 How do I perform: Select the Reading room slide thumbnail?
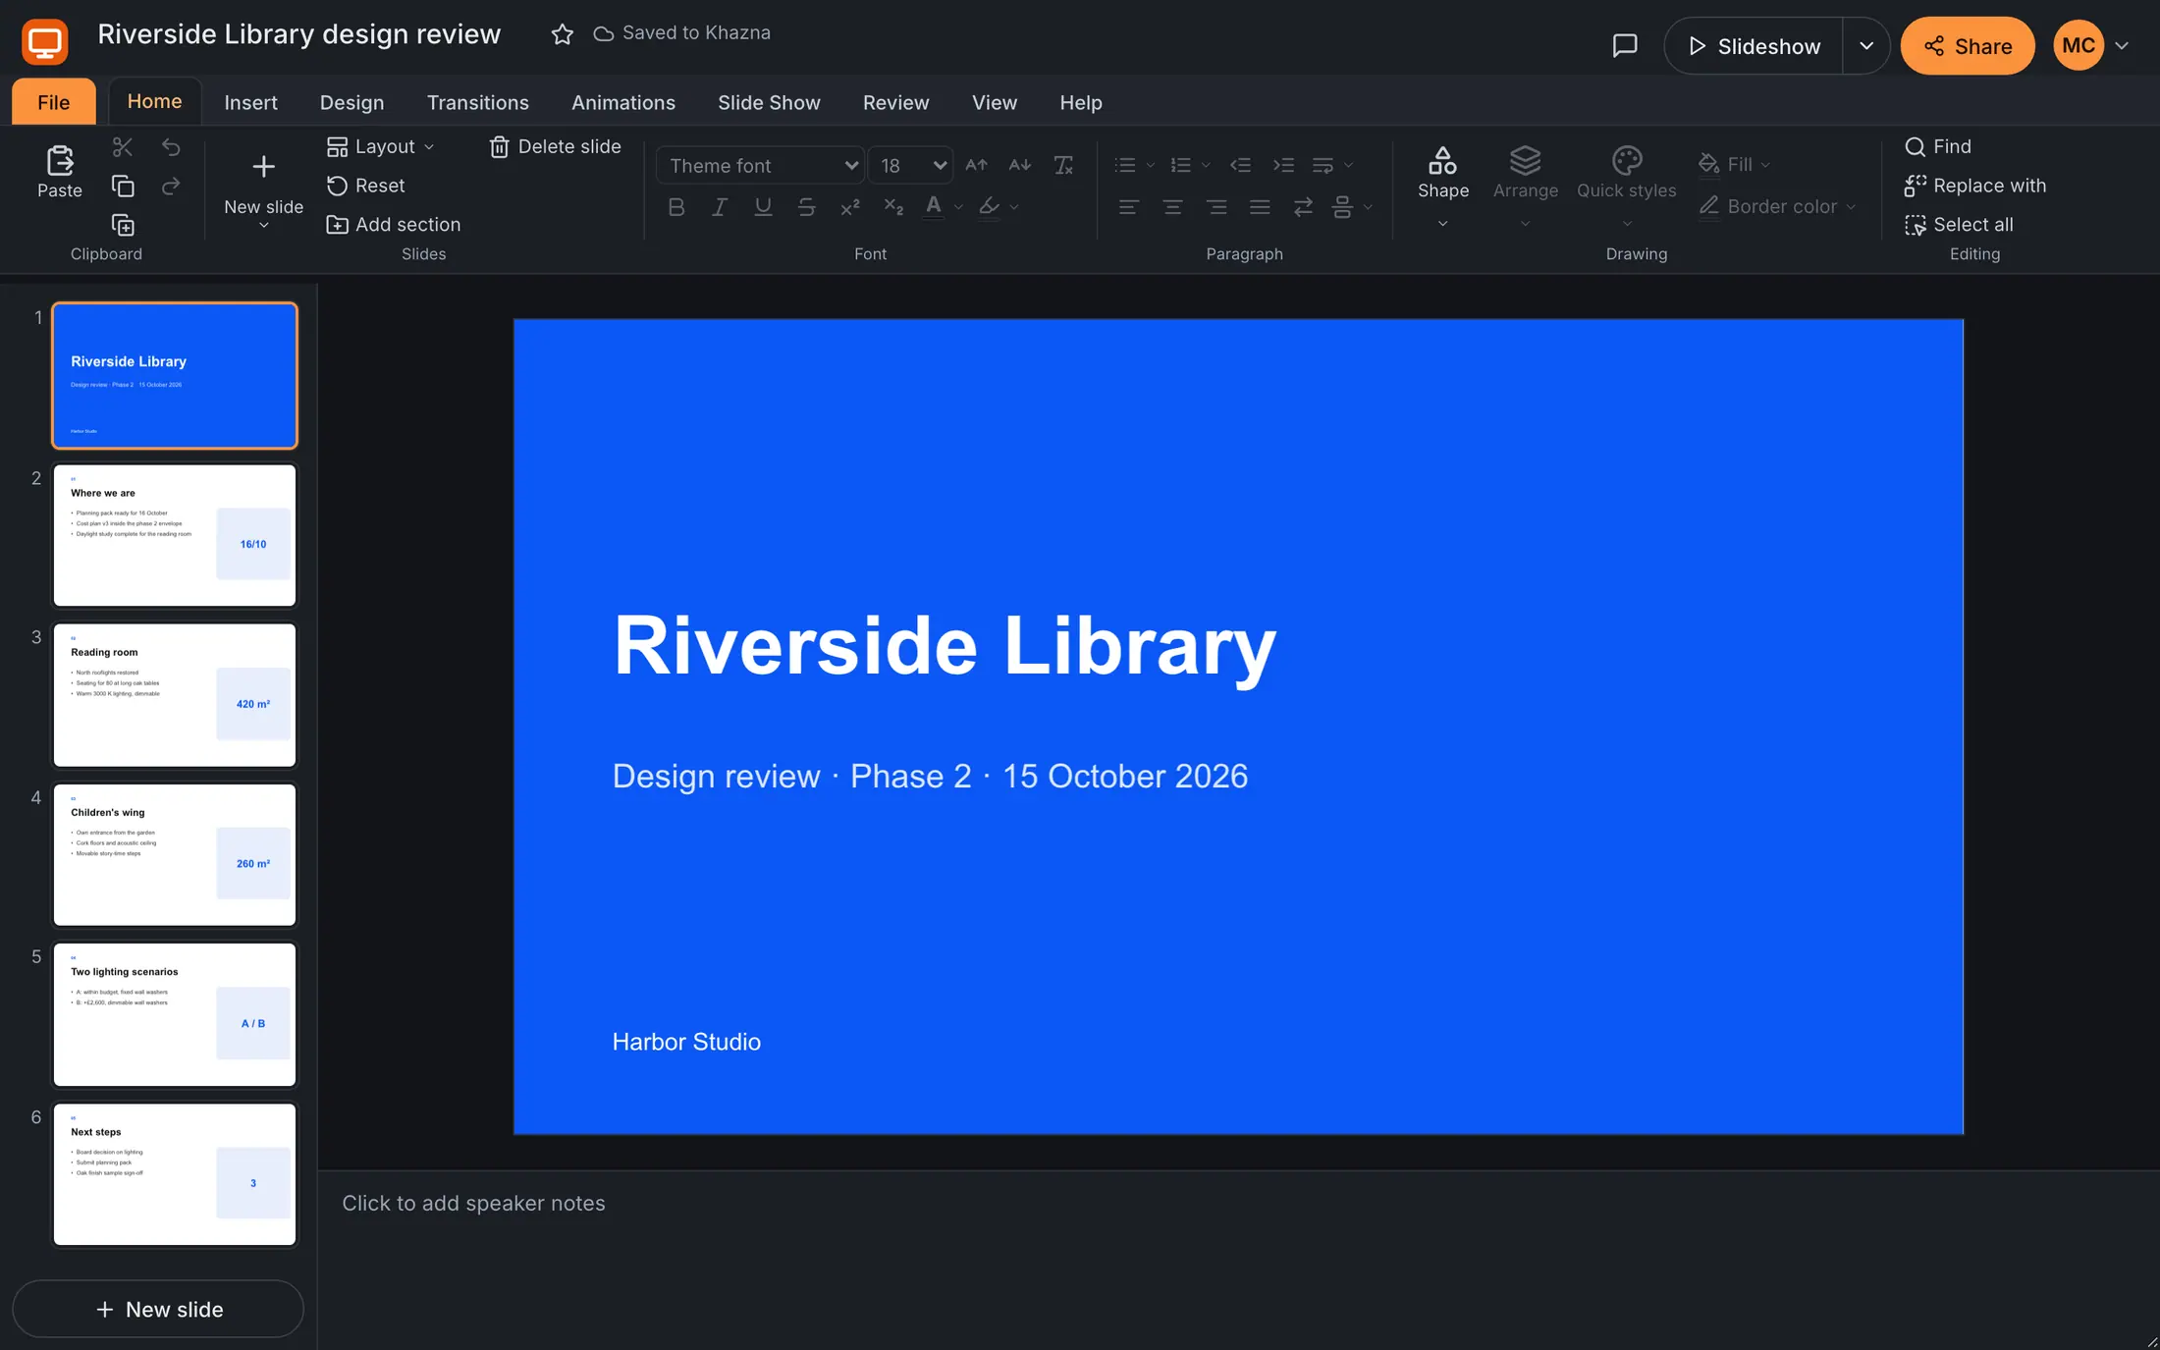tap(175, 695)
